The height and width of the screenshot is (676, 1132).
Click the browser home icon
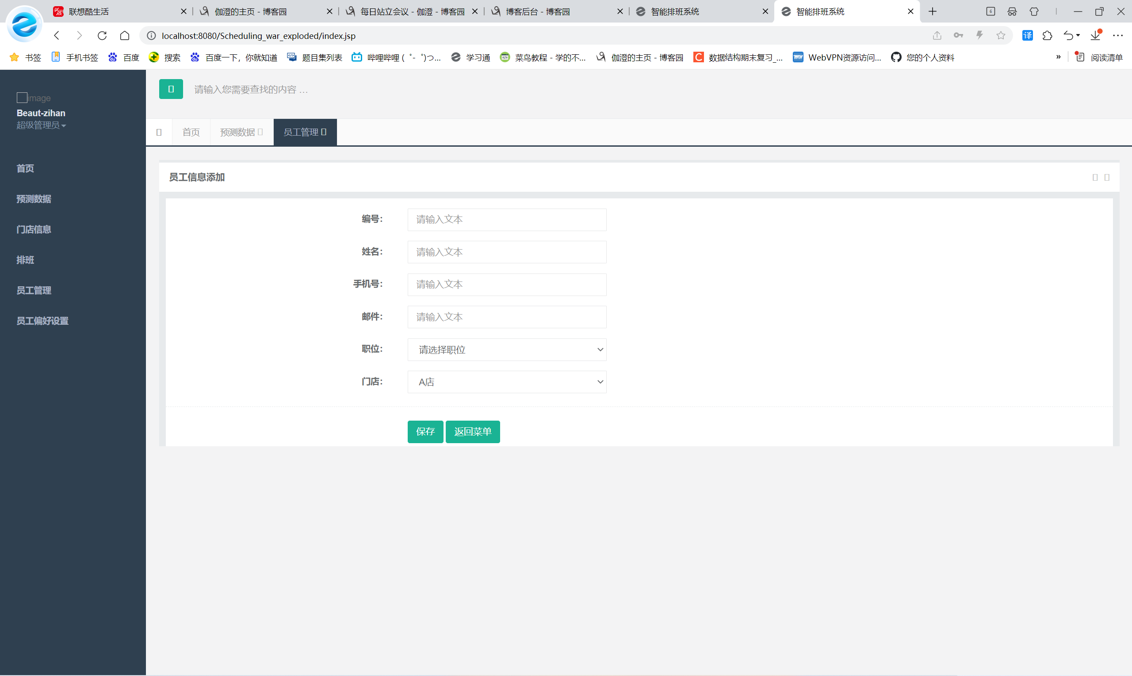point(124,35)
